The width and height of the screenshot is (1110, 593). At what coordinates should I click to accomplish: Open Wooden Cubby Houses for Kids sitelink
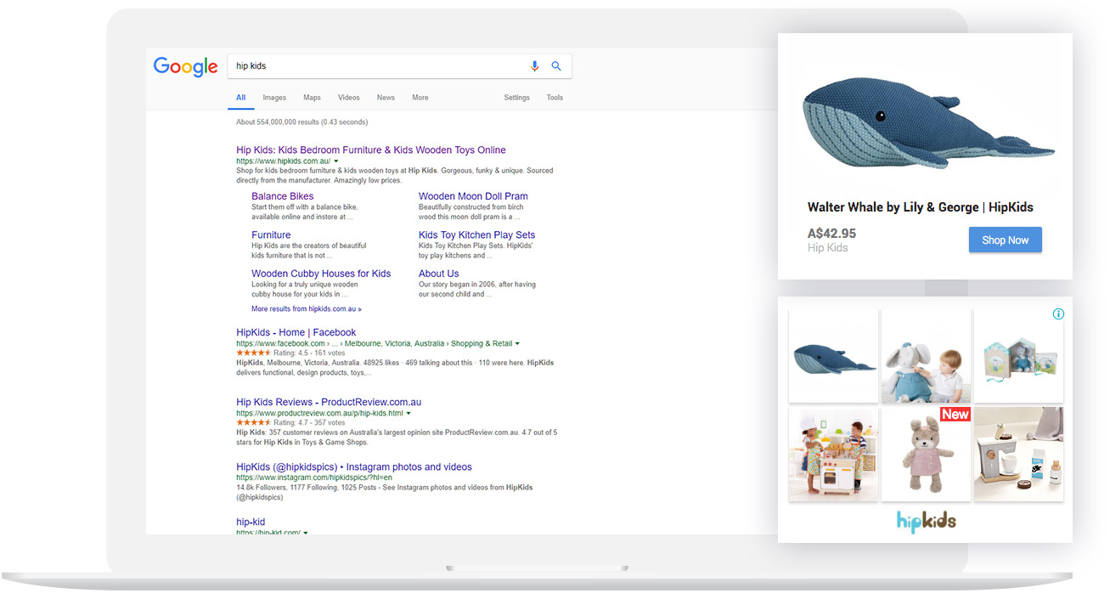tap(321, 274)
